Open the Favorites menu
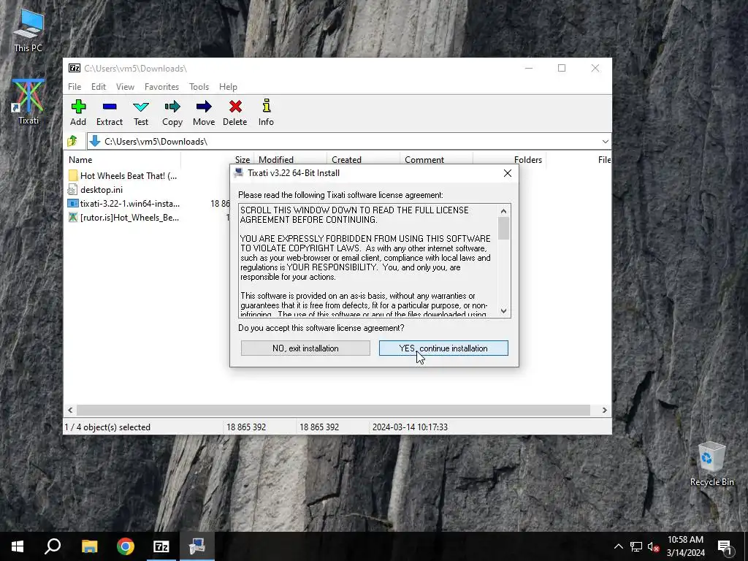 click(x=161, y=87)
